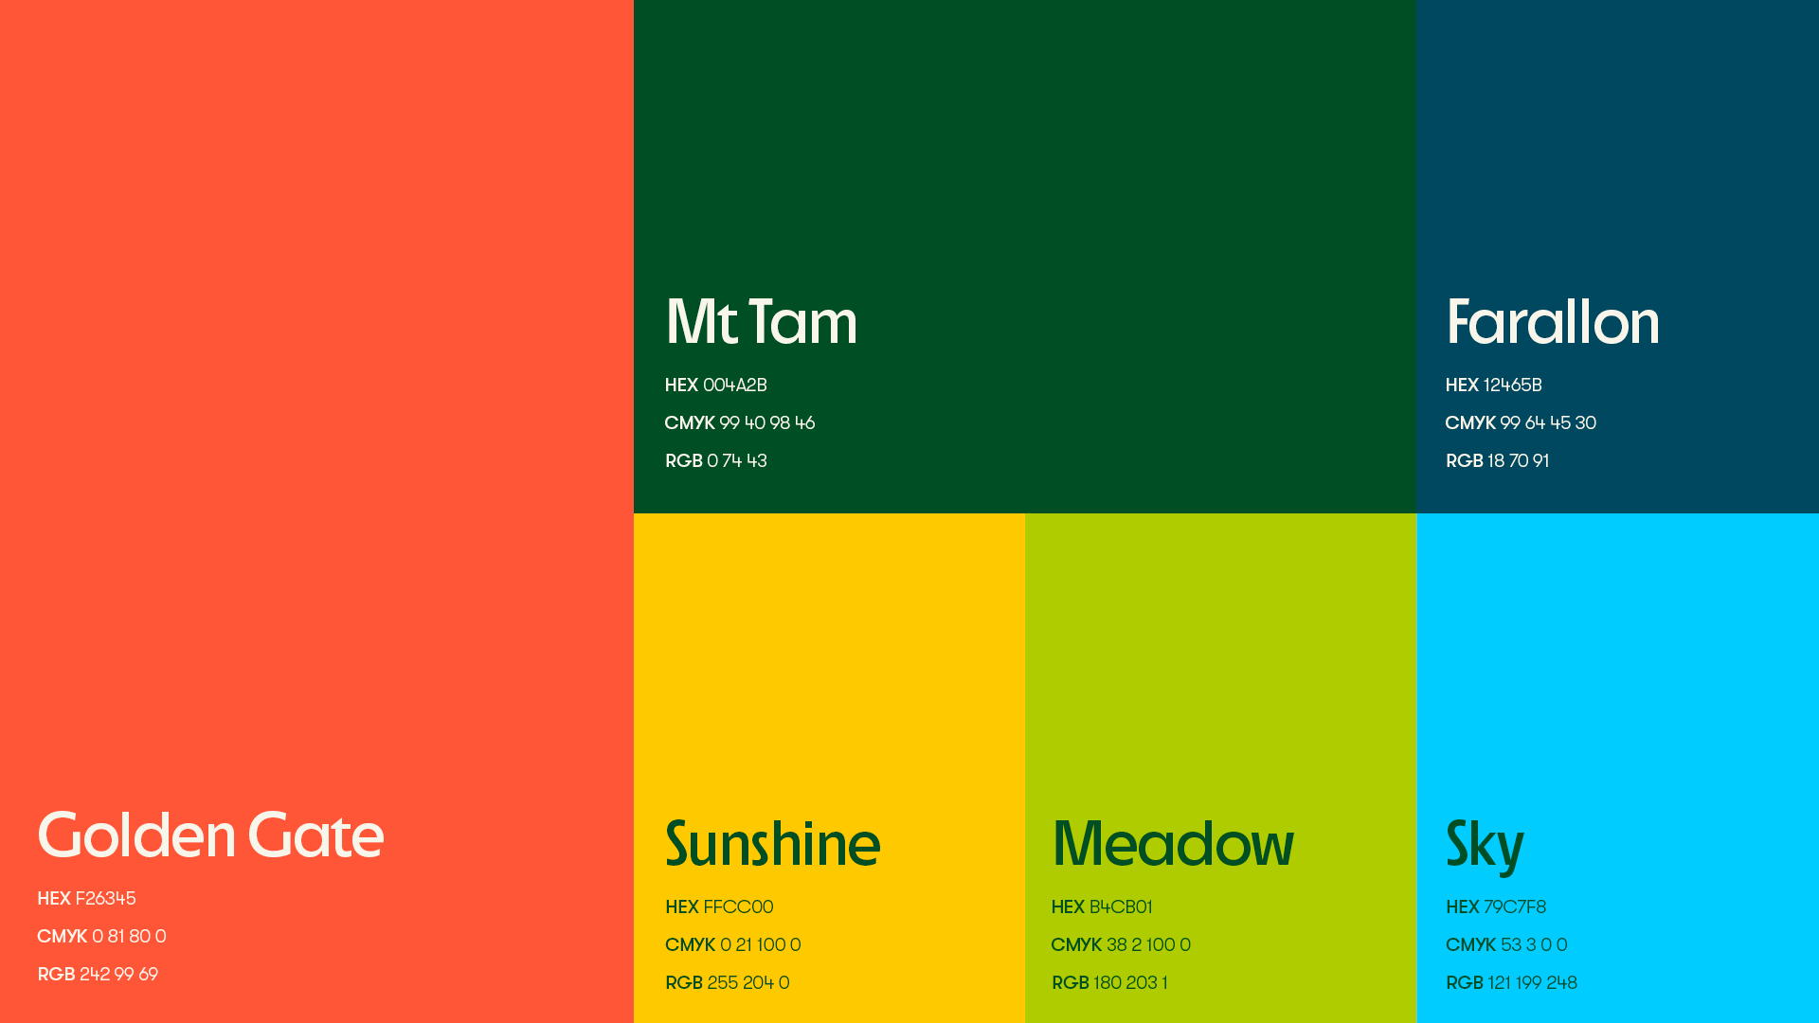Click the Sky title text

pos(1484,844)
